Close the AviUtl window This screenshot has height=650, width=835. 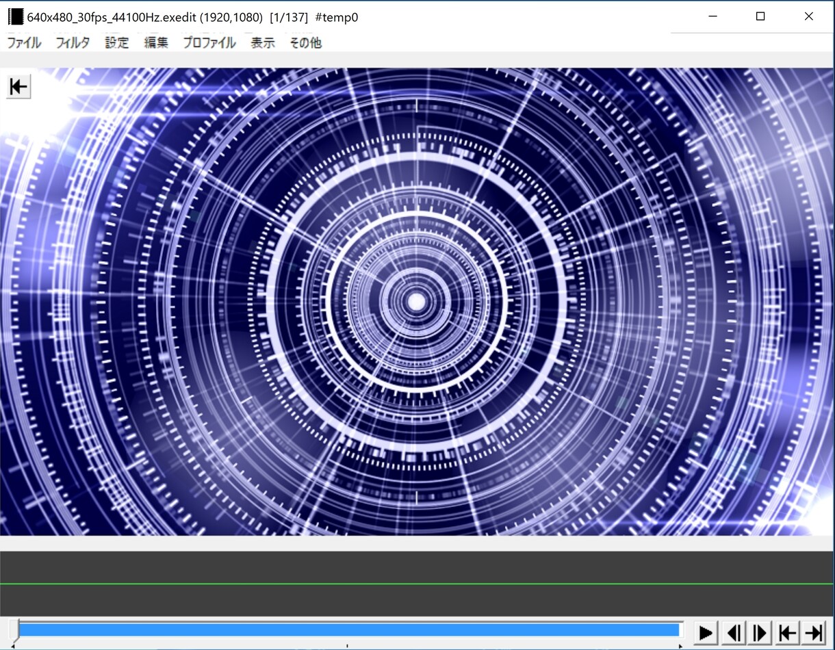808,16
